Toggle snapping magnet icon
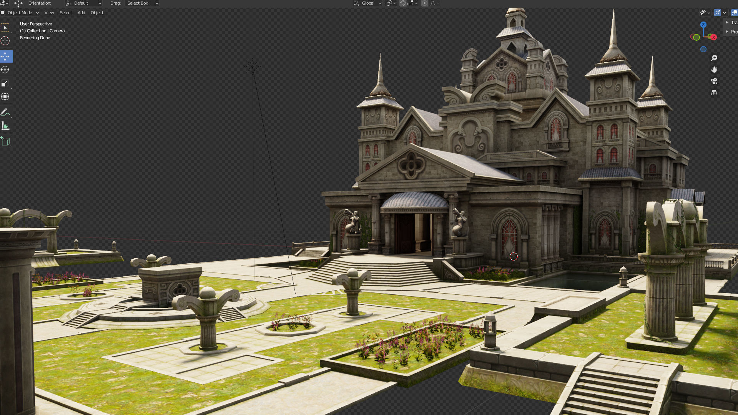The width and height of the screenshot is (738, 415). (402, 3)
